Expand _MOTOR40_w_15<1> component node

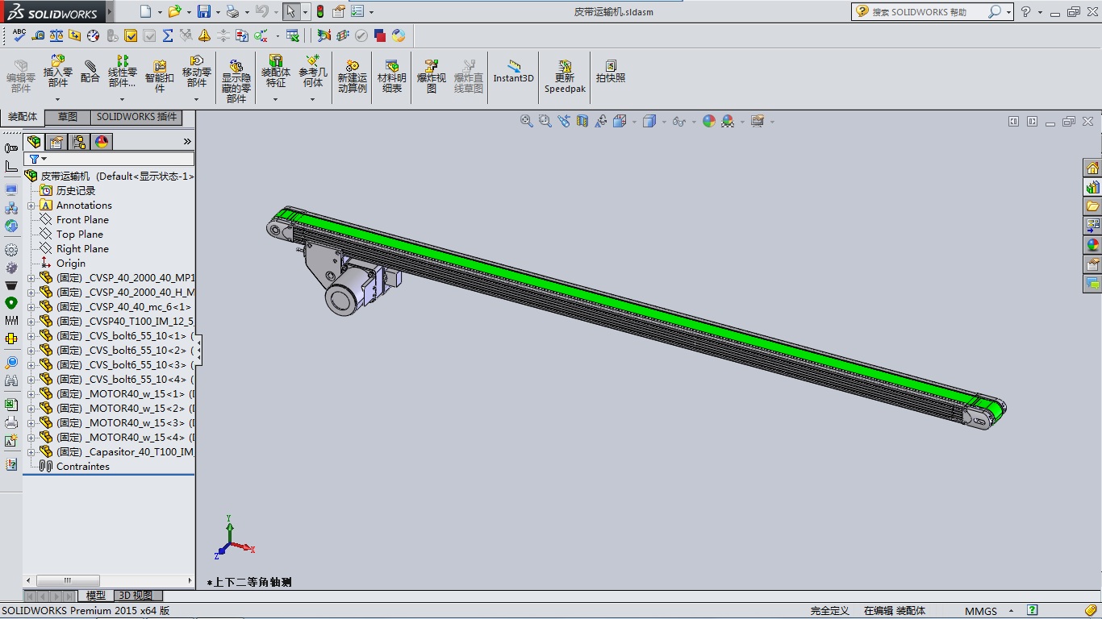[x=31, y=394]
